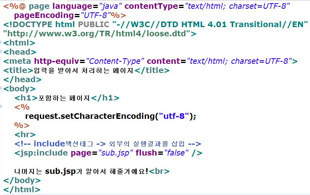
Task: Click the "-//W3C//DTD HTML 4.01 Transitional//EN" string
Action: [x=210, y=24]
